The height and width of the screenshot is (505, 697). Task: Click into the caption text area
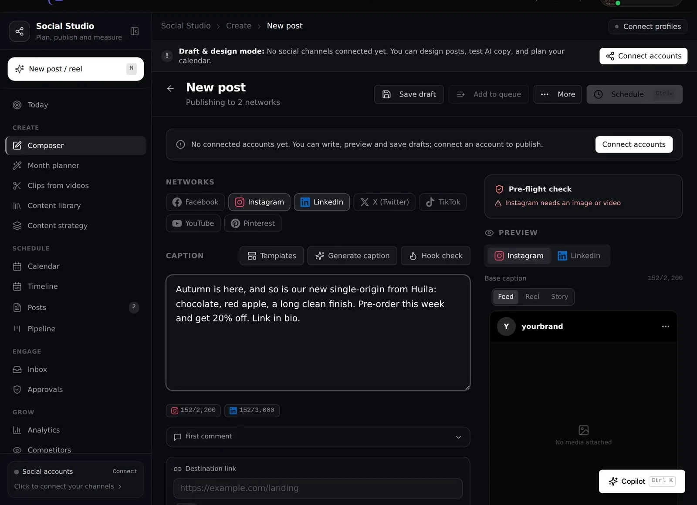[318, 333]
